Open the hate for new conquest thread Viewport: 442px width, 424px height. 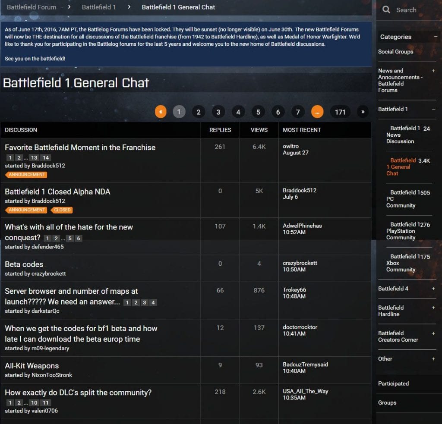point(69,232)
